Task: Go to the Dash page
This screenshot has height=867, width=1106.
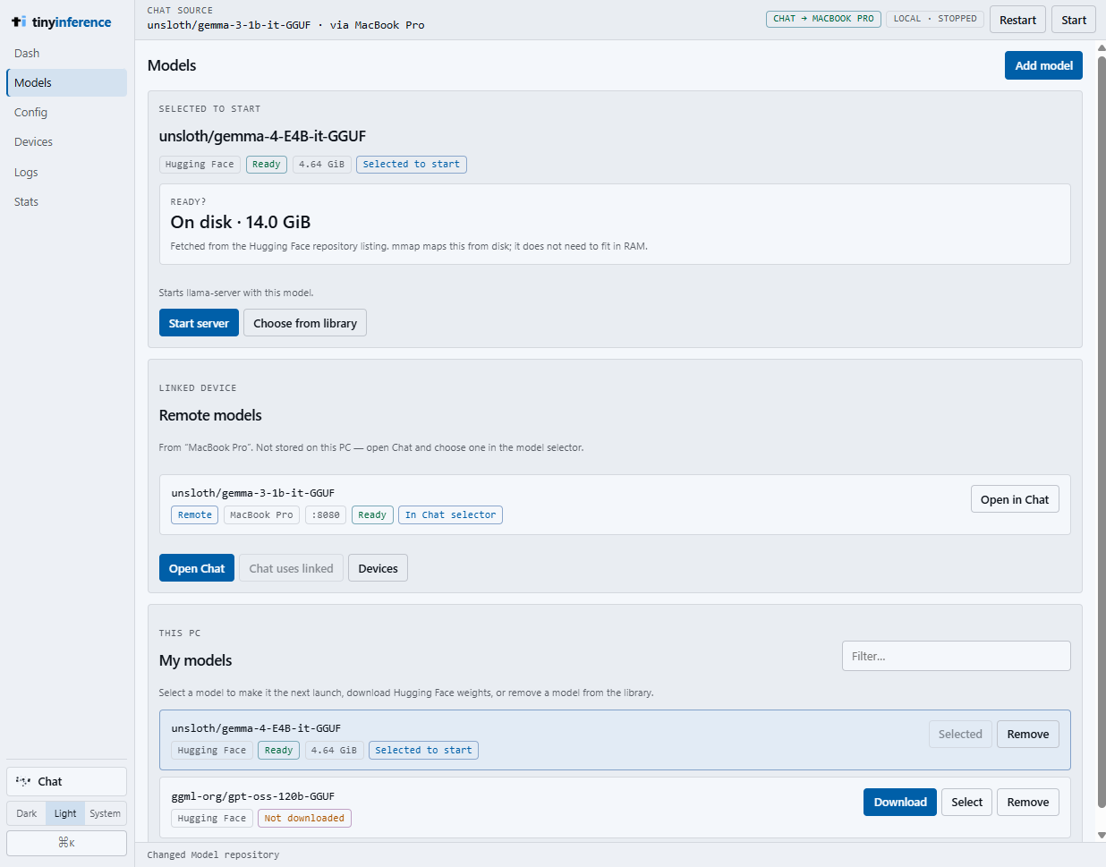Action: pyautogui.click(x=66, y=53)
